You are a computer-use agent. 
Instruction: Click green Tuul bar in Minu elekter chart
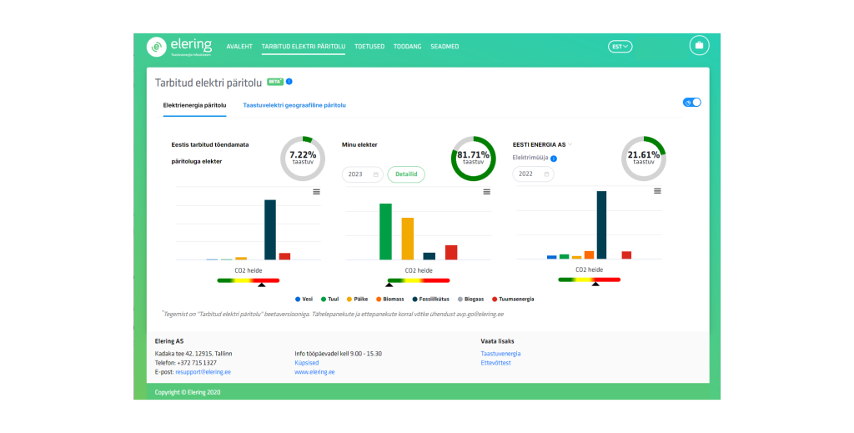(x=385, y=231)
